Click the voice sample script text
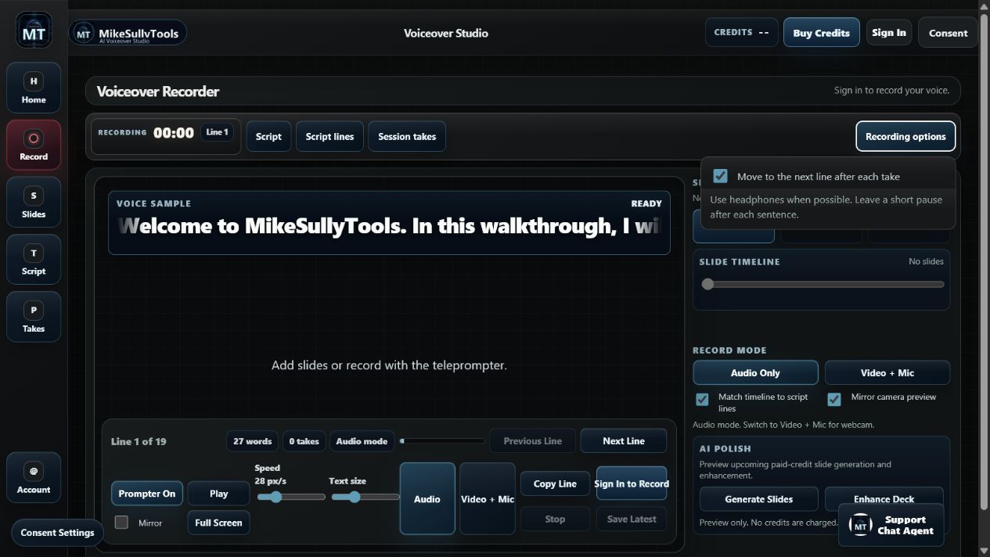The height and width of the screenshot is (557, 990). (x=390, y=226)
